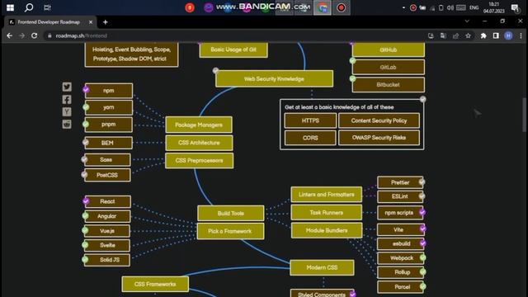This screenshot has width=528, height=297.
Task: Toggle the npm done checkmark
Action: pos(86,89)
